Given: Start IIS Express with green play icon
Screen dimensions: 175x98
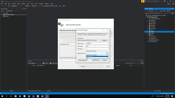Looking at the screenshot, I should [43, 6].
